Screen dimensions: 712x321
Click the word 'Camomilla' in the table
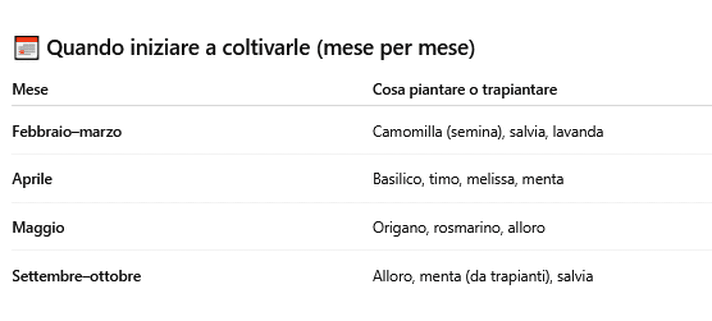pos(407,132)
